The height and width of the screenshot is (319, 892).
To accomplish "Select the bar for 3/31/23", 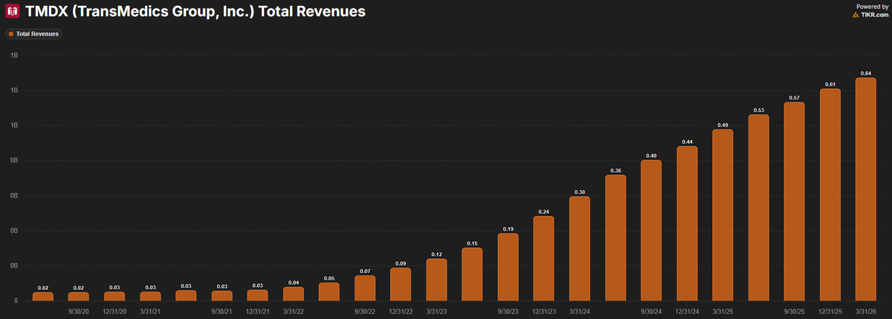I will [436, 280].
